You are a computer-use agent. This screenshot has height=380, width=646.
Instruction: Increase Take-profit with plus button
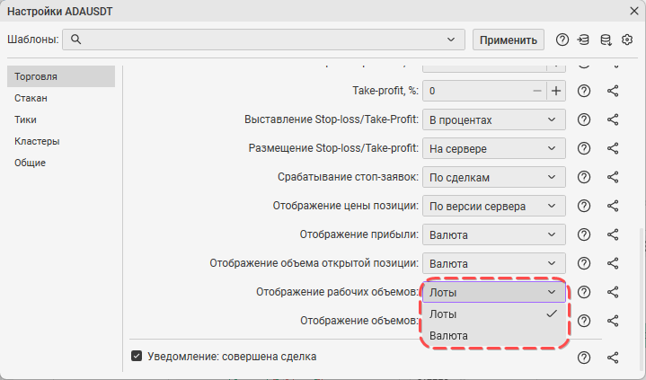556,91
